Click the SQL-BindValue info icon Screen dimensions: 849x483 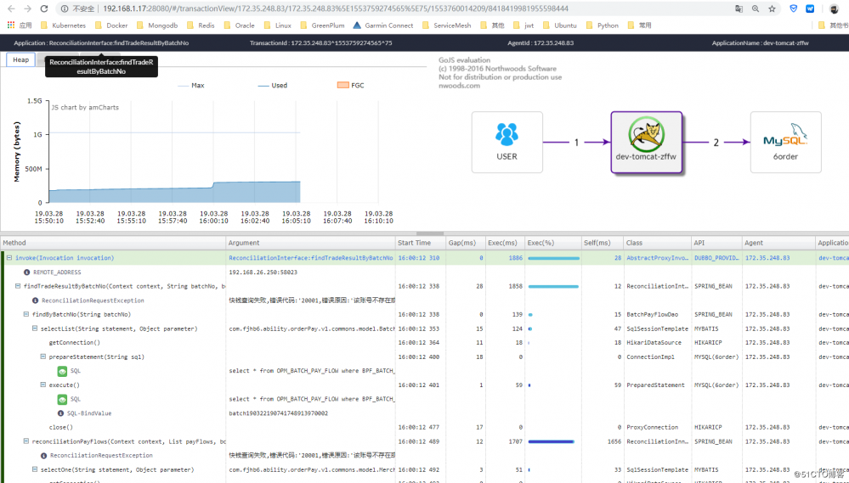[x=60, y=413]
